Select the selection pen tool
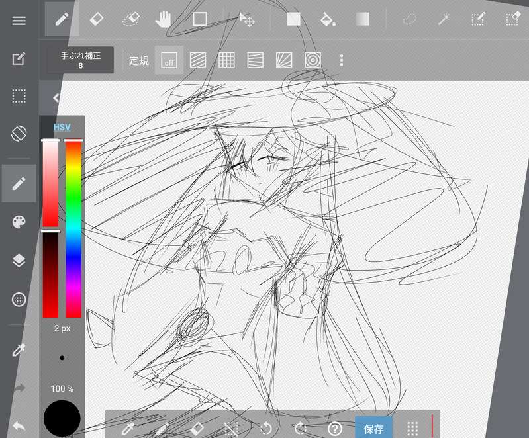529x438 pixels. 479,19
